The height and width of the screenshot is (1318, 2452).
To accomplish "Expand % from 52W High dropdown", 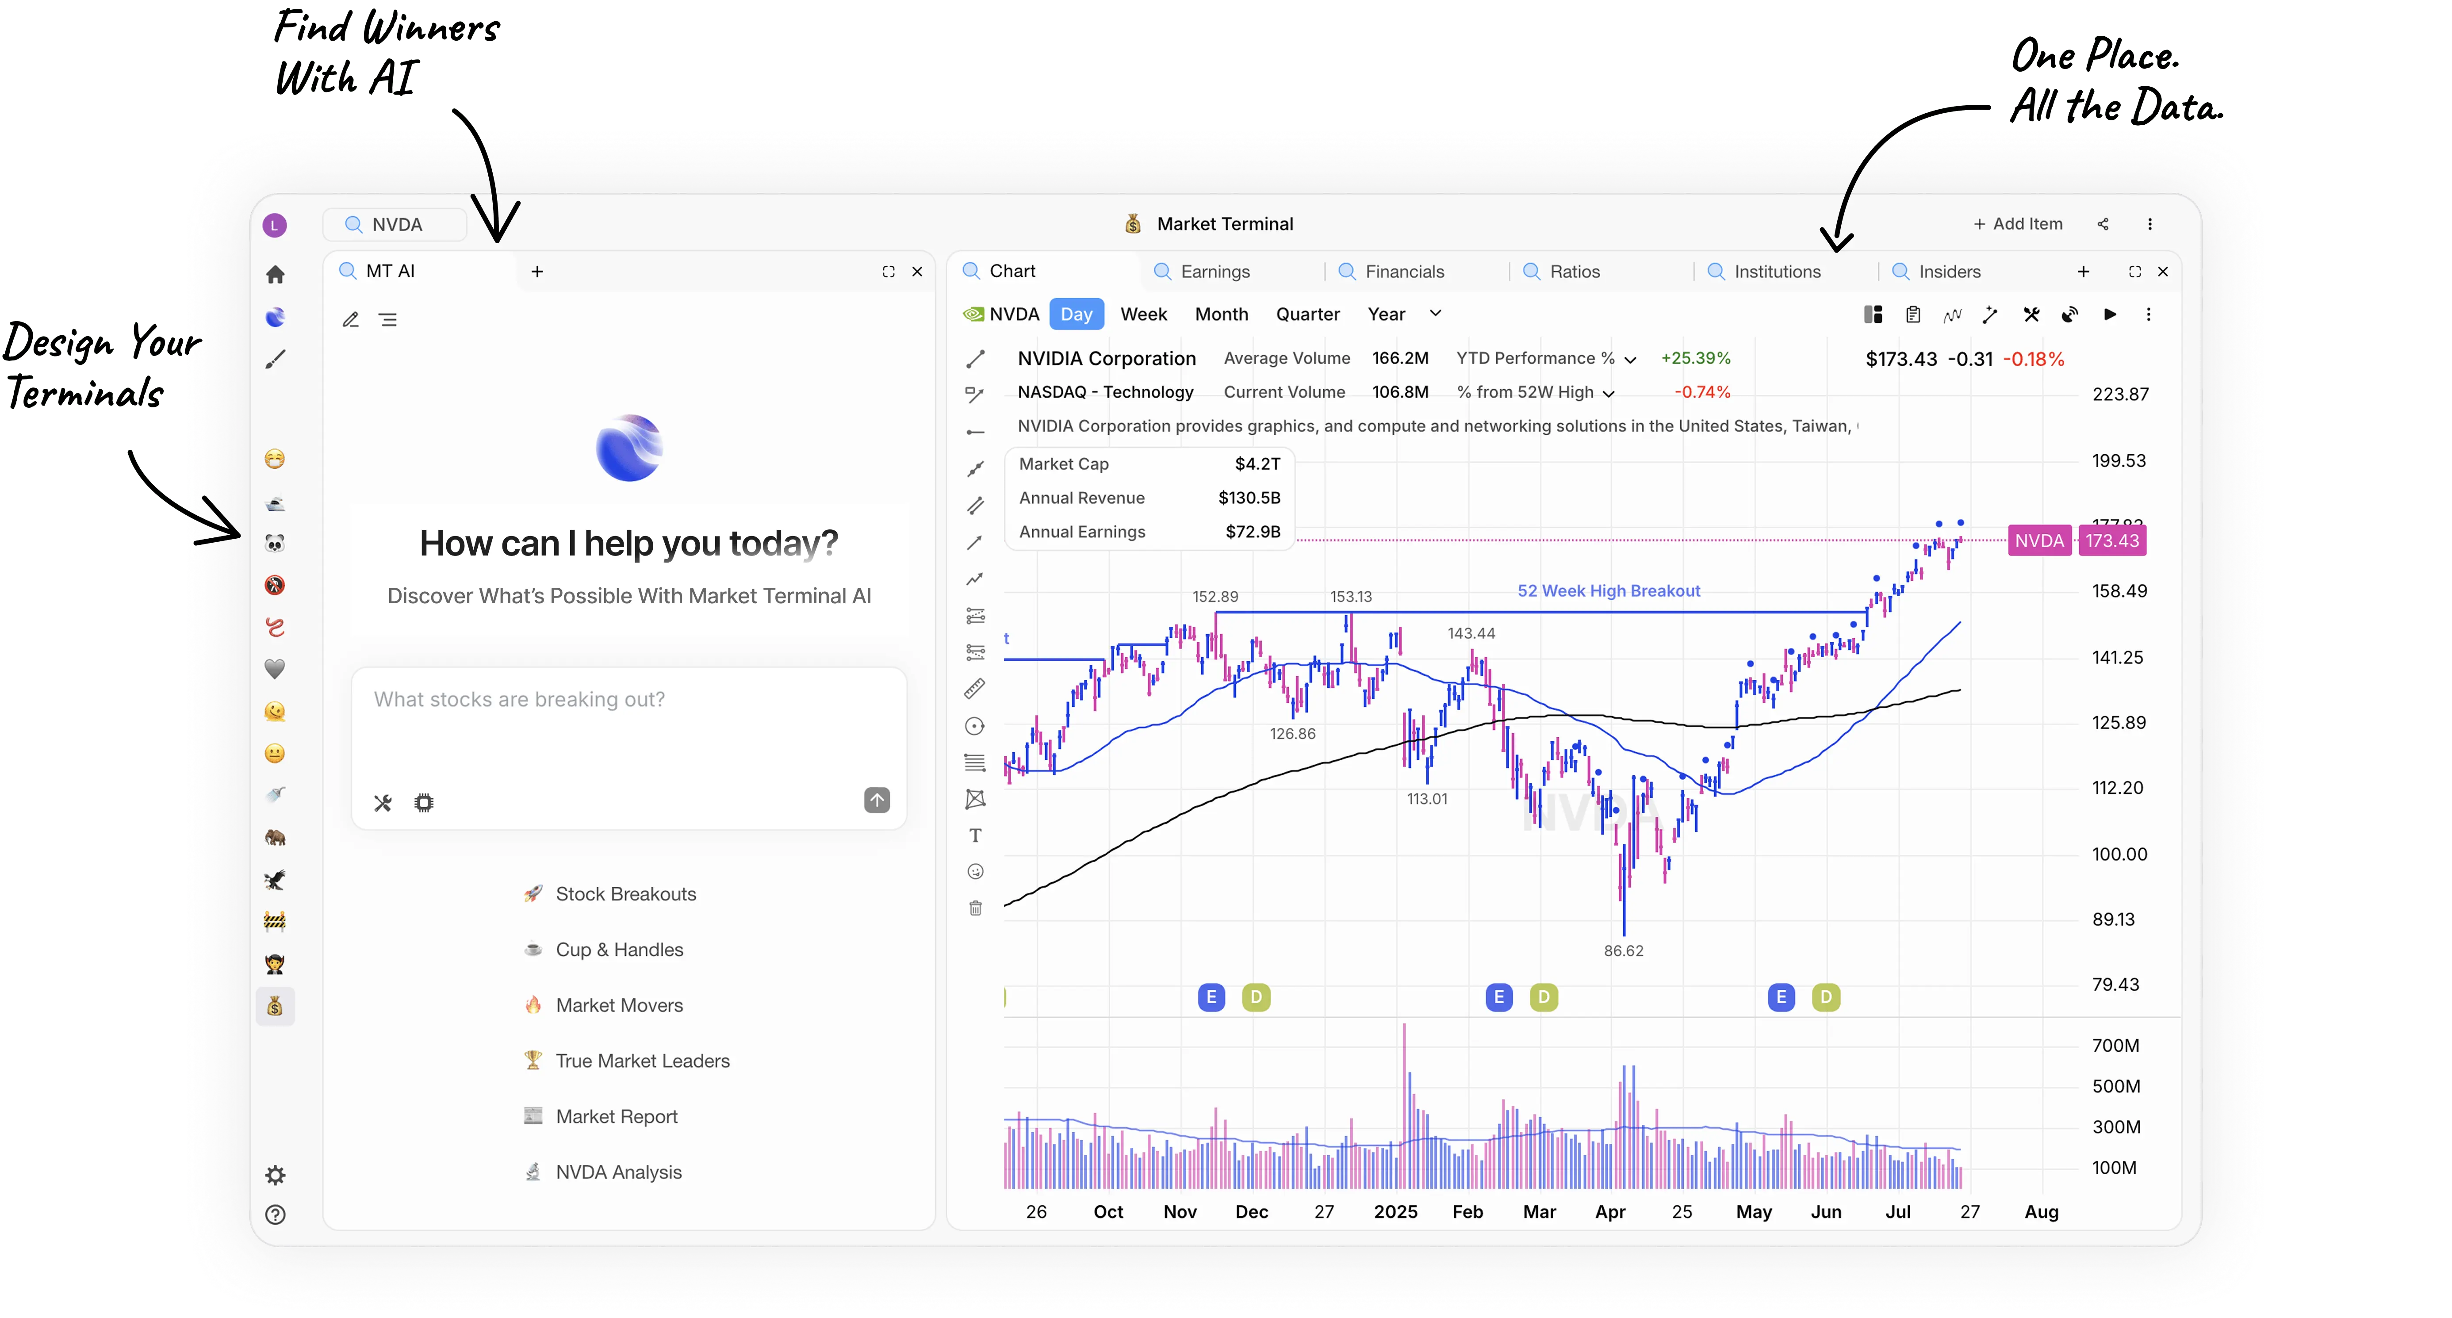I will 1609,394.
